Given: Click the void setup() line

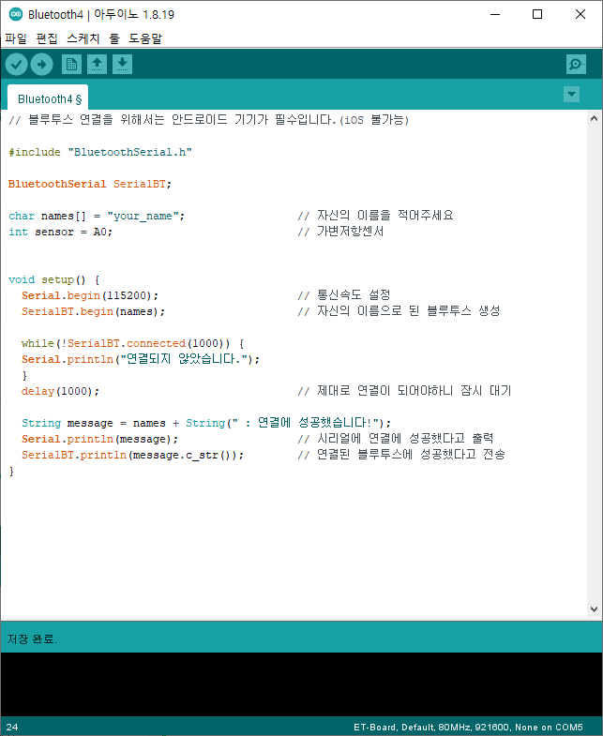Looking at the screenshot, I should tap(54, 279).
